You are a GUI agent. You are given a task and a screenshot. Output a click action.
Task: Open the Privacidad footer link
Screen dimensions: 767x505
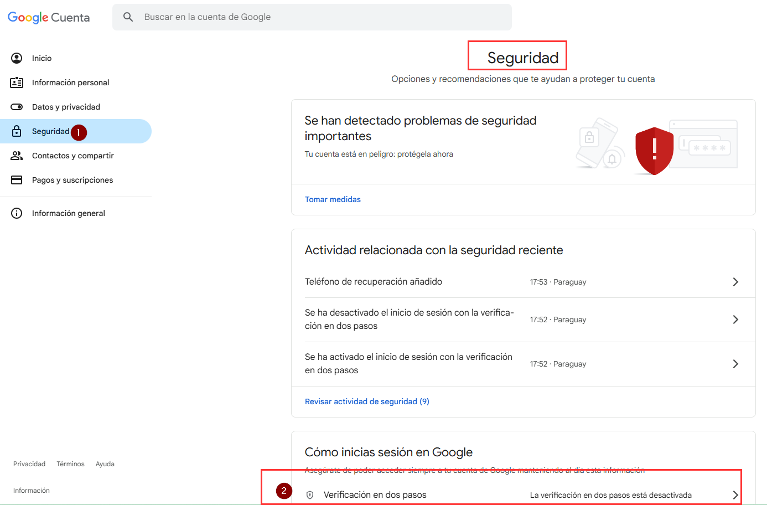point(29,464)
